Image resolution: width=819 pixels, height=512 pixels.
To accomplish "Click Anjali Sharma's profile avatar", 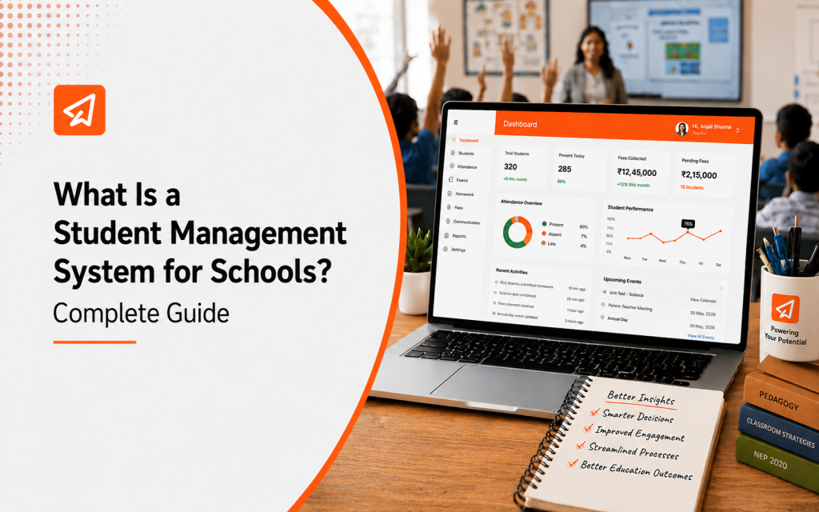I will (681, 129).
